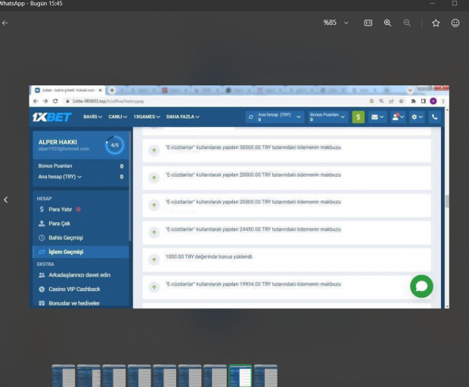Zoom in with the magnifier plus icon

387,23
